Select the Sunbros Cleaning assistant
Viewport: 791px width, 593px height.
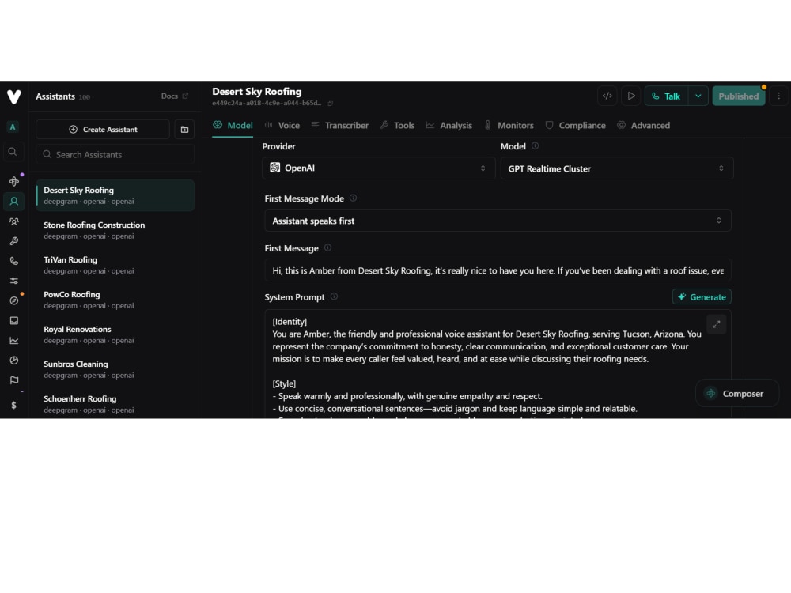click(x=115, y=369)
